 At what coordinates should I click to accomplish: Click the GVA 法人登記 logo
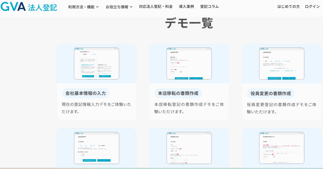(x=29, y=6)
